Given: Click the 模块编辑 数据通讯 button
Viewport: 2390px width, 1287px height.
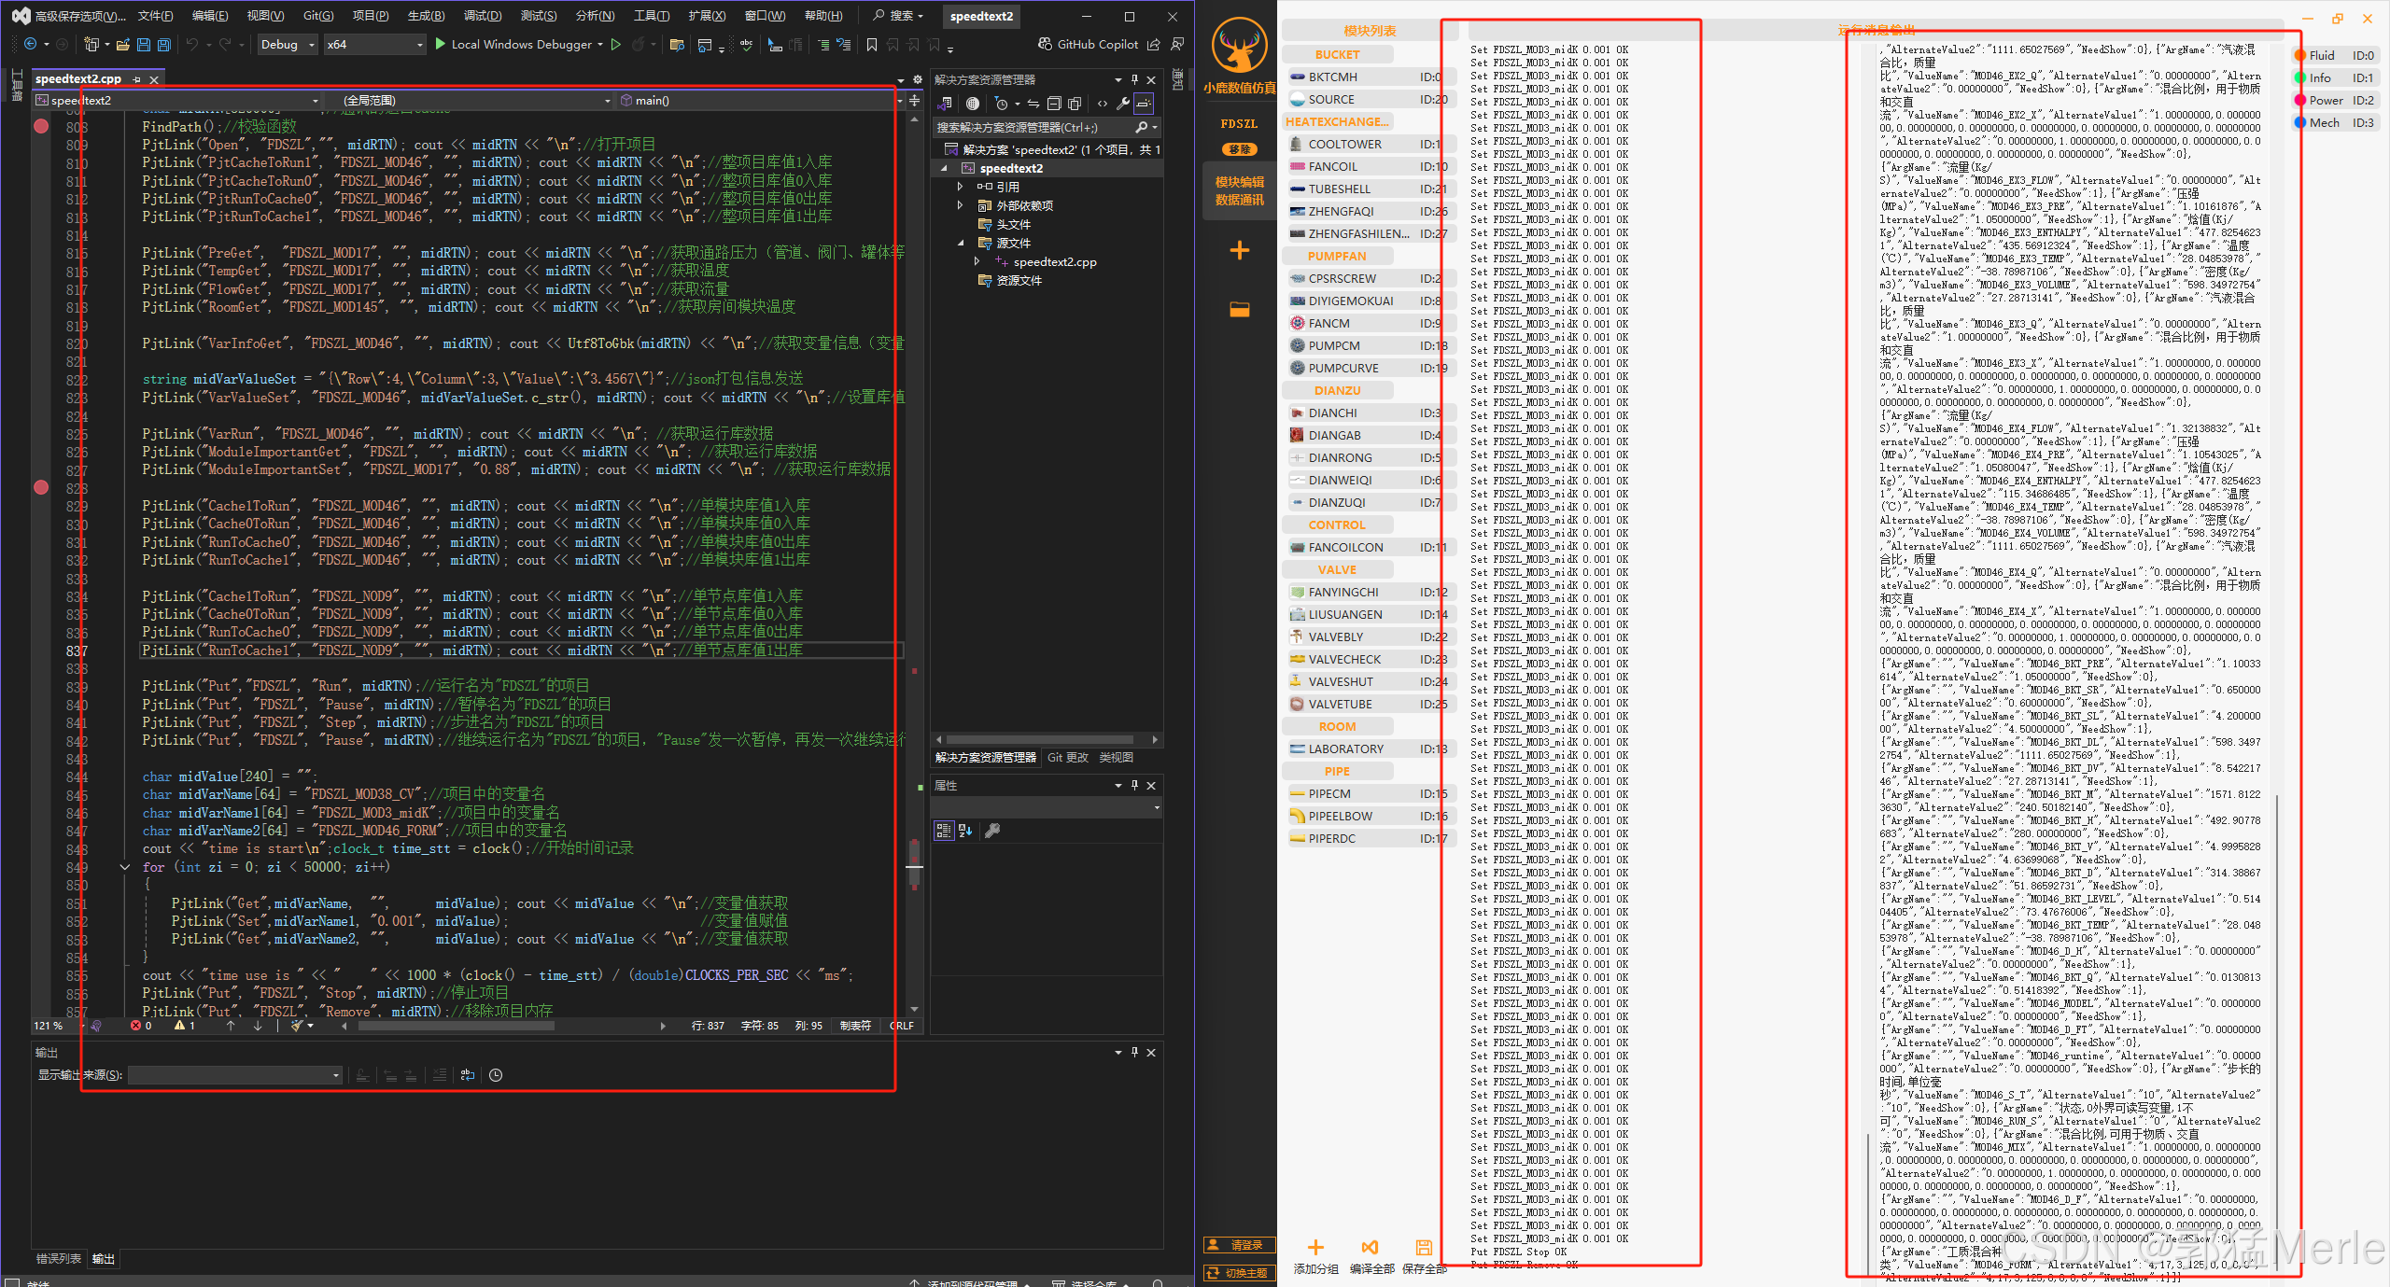Looking at the screenshot, I should coord(1240,191).
